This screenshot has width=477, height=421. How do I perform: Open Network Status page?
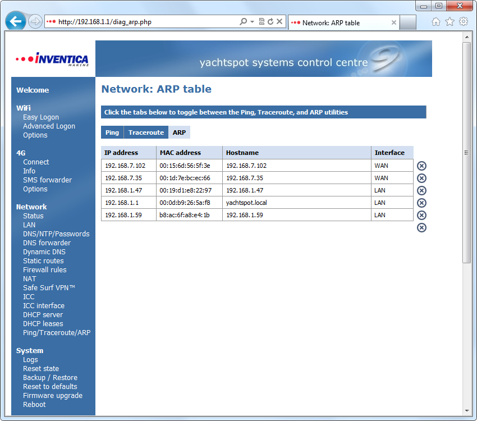tap(33, 216)
